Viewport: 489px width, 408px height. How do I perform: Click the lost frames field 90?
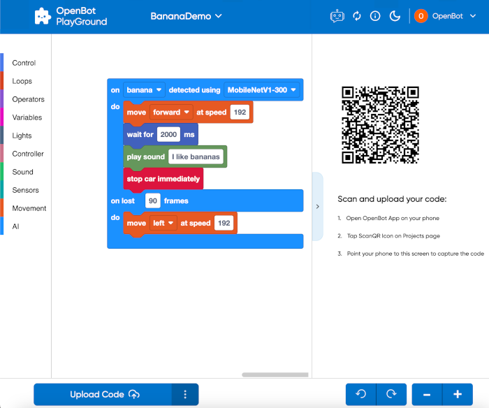pyautogui.click(x=152, y=201)
